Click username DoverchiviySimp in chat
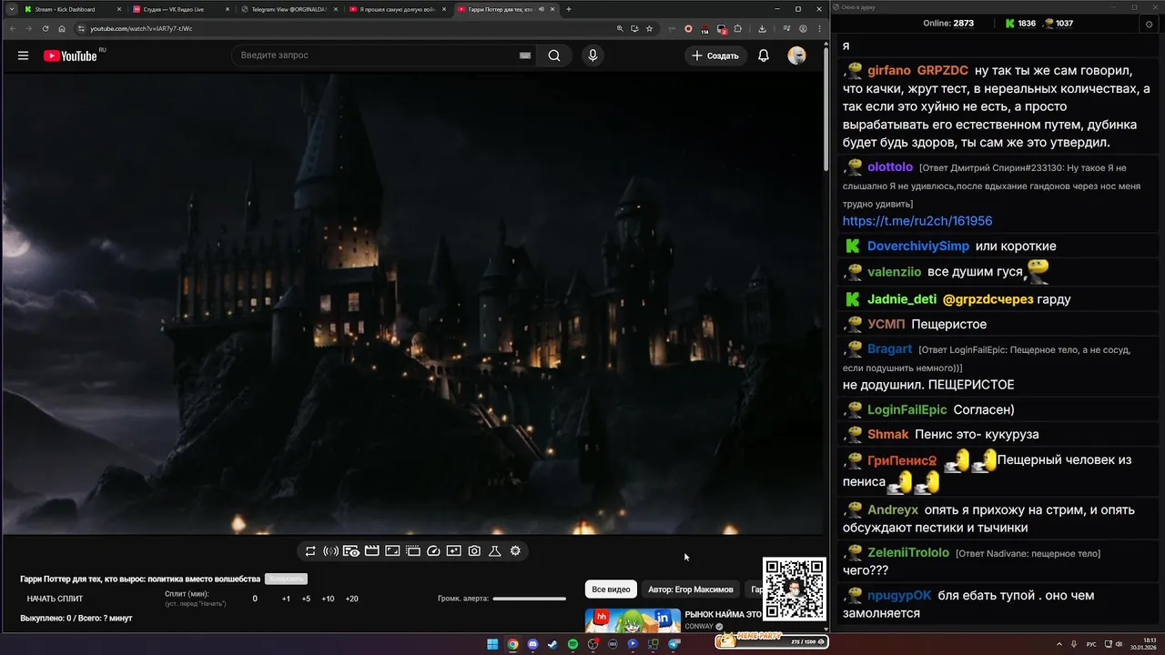Screen dimensions: 1165x655 [x=918, y=247]
